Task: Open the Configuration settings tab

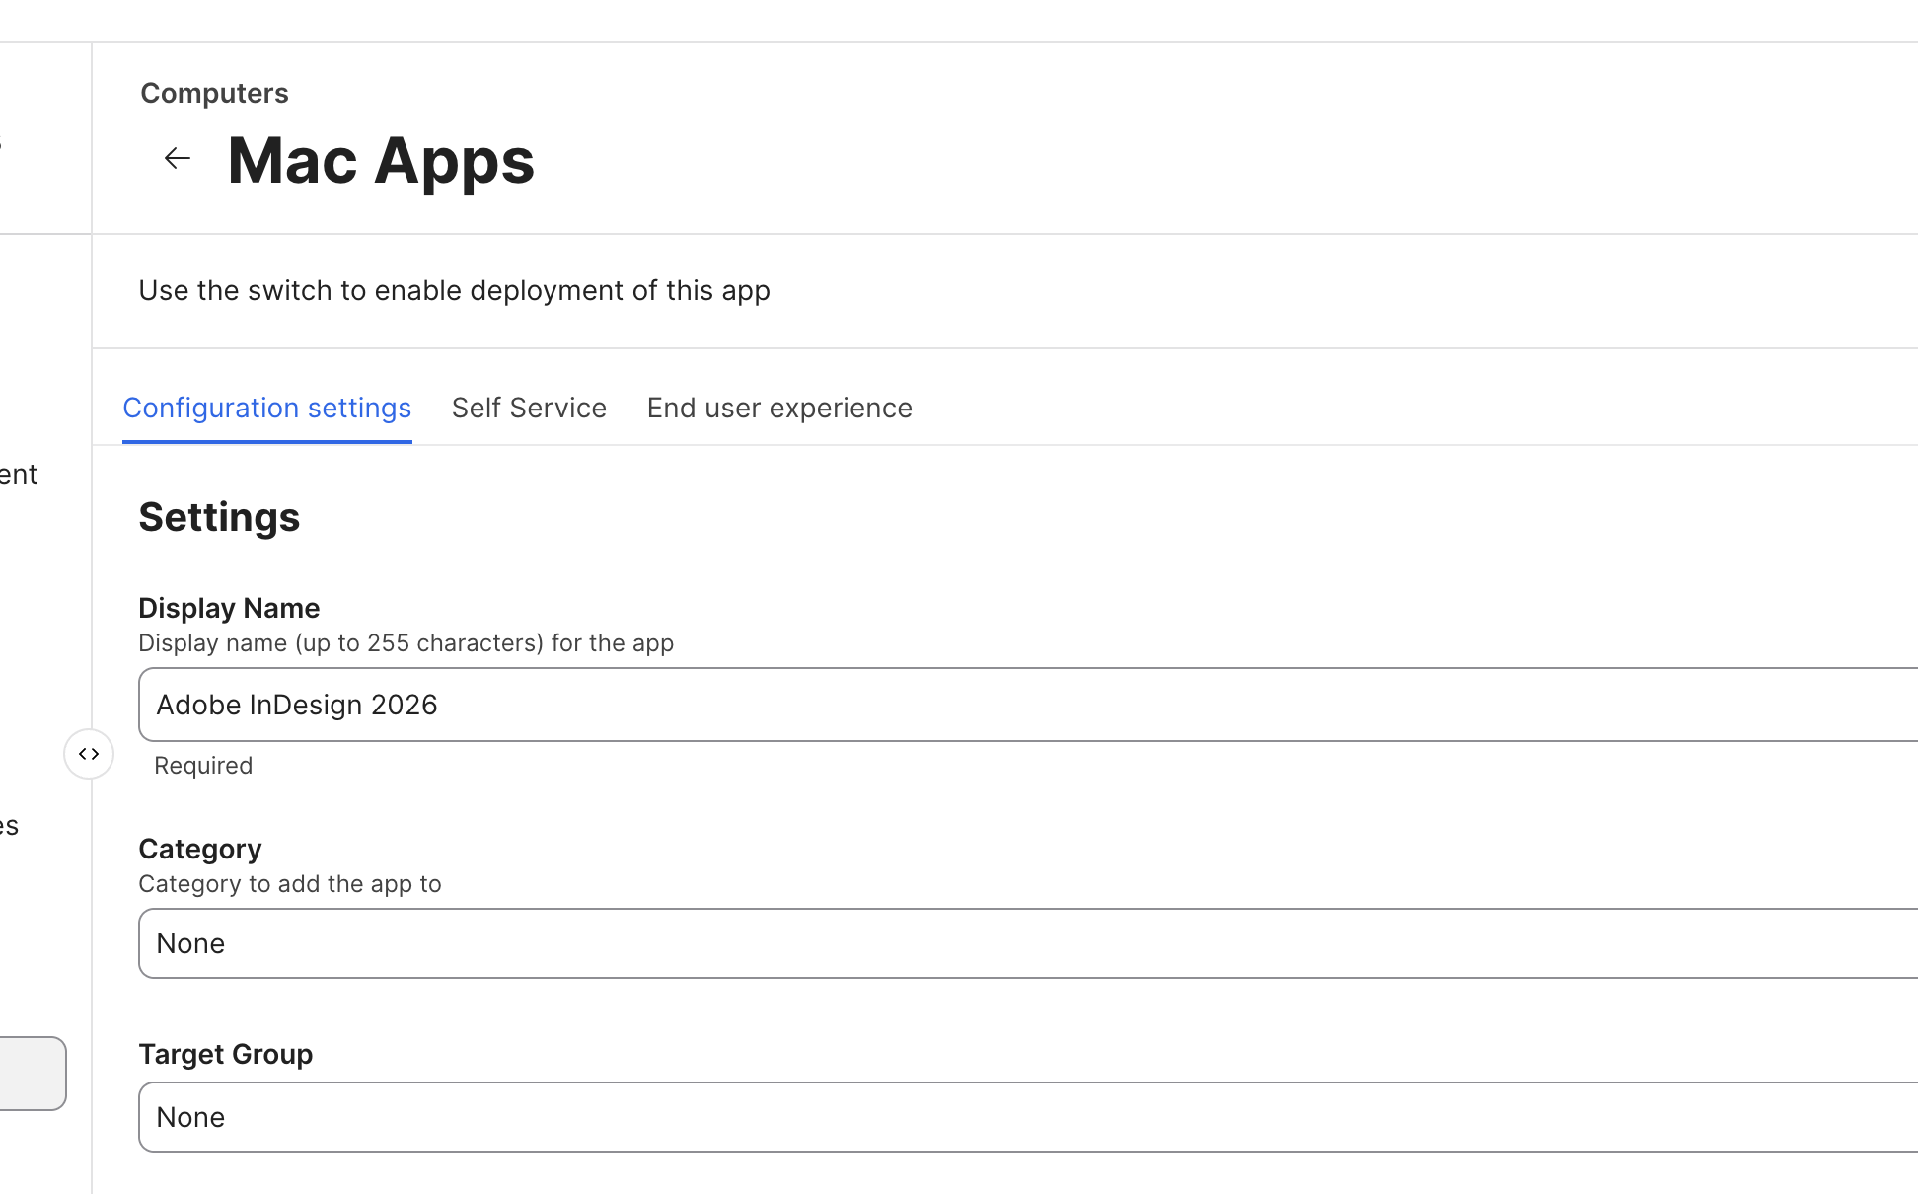Action: point(267,408)
